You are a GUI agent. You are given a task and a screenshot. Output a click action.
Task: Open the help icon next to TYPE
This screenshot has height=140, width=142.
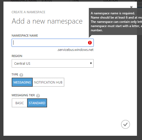tap(21, 75)
